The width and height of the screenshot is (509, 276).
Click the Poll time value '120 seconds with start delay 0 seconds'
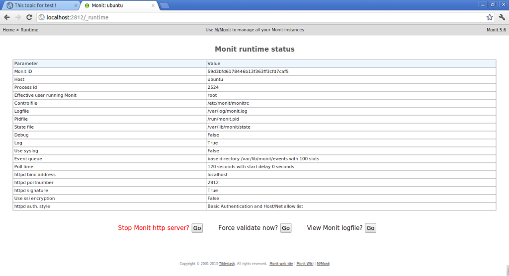click(251, 167)
